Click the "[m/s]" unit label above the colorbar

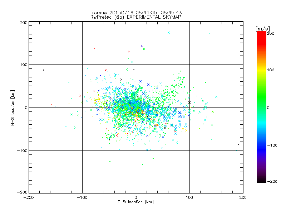pos(263,29)
